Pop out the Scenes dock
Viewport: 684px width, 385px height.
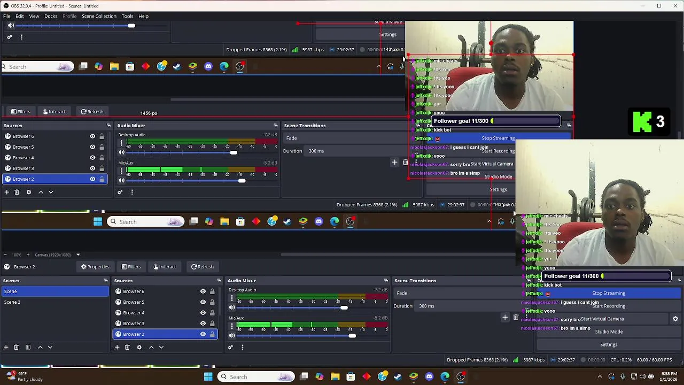point(105,280)
